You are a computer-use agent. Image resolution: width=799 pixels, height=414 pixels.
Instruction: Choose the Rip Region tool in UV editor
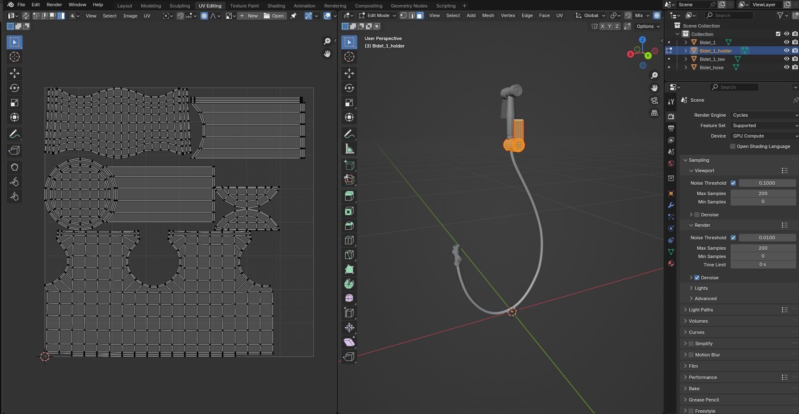tap(15, 151)
